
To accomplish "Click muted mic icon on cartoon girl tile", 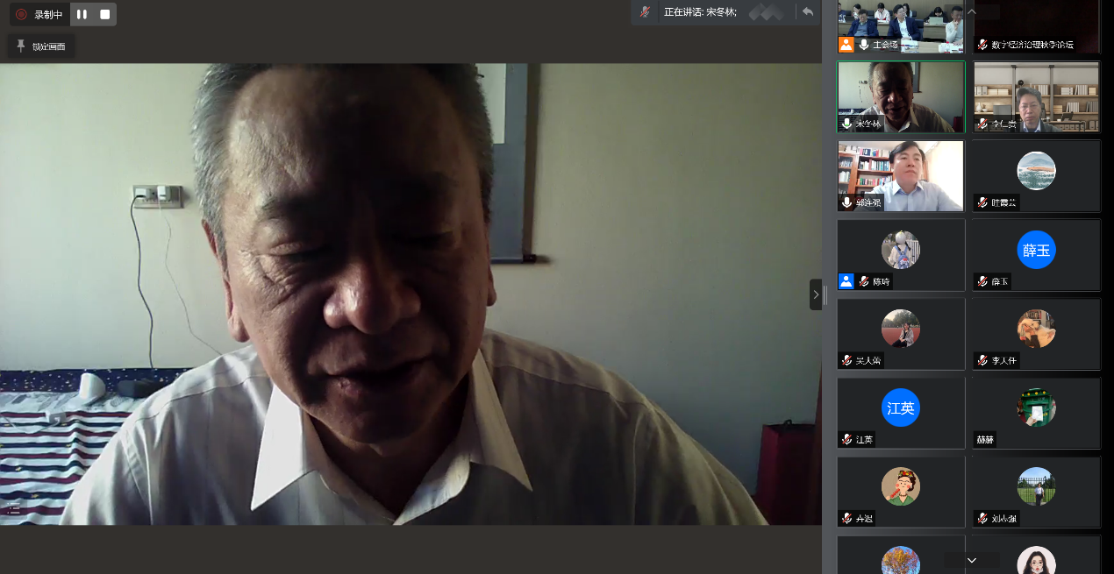I will point(847,518).
